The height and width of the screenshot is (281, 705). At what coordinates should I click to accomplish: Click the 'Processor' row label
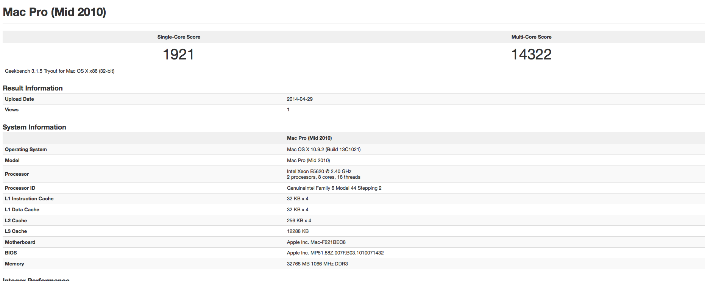coord(17,174)
